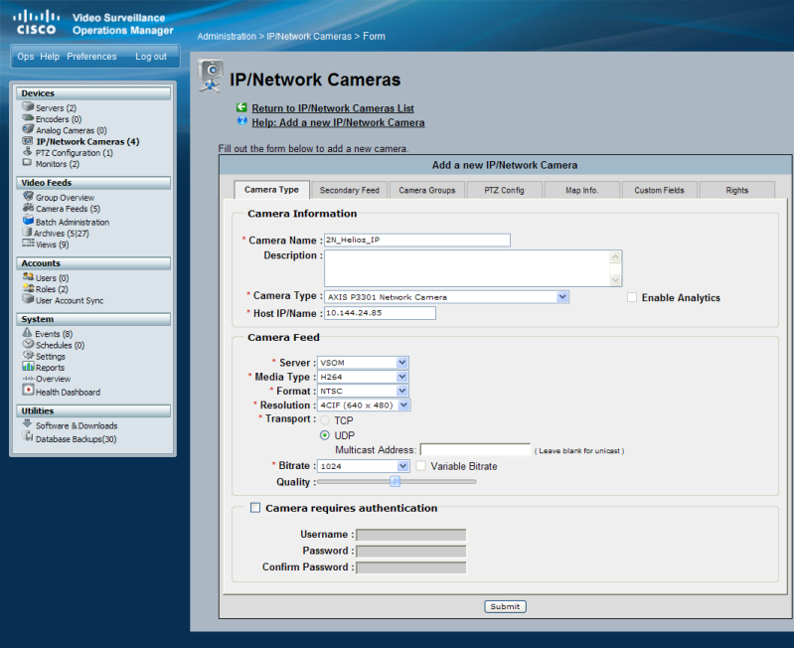
Task: Enable the Analytics checkbox
Action: tap(632, 297)
